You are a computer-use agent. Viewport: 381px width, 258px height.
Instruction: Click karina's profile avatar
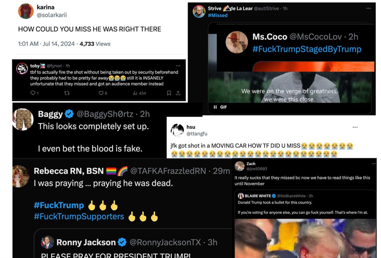pos(26,11)
